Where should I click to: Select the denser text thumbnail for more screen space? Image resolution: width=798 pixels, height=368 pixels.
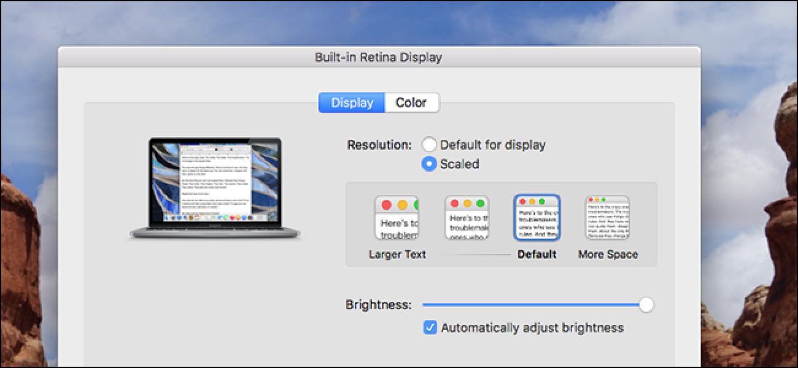pos(607,217)
